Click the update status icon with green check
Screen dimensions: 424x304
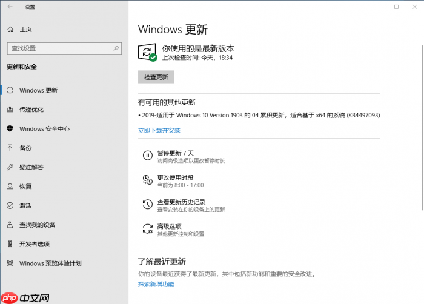(148, 53)
